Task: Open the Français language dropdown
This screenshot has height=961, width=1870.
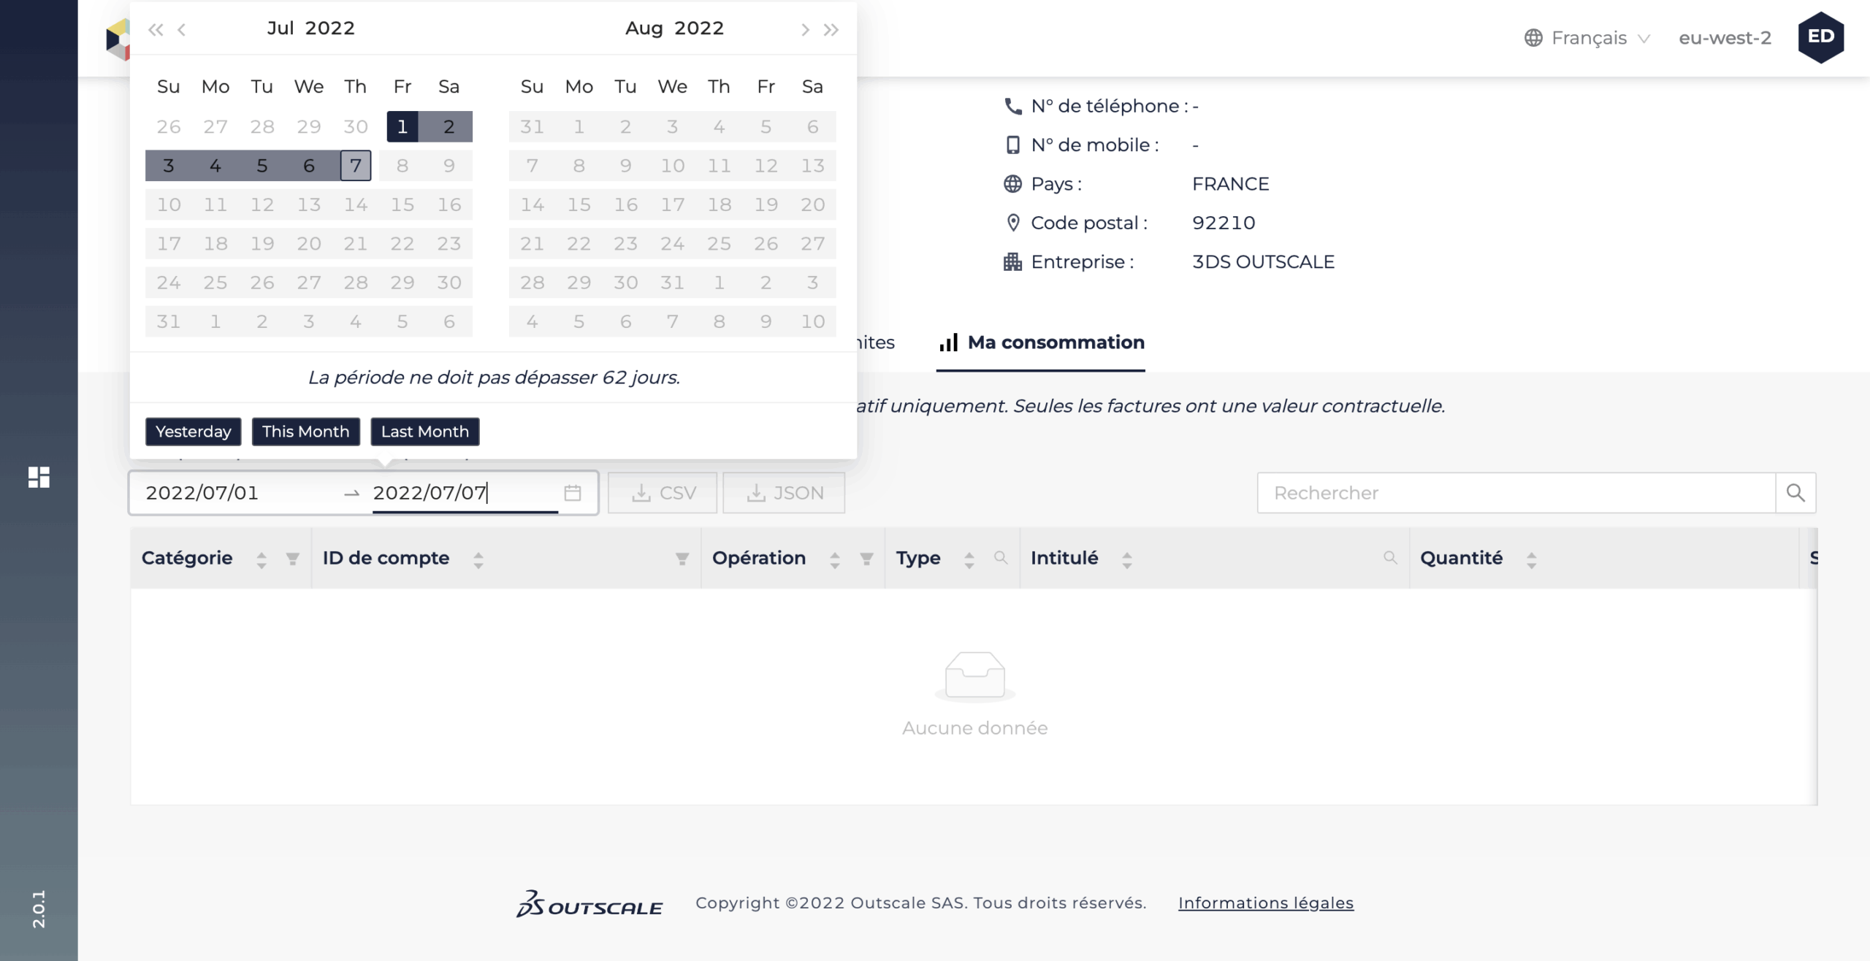Action: (x=1588, y=38)
